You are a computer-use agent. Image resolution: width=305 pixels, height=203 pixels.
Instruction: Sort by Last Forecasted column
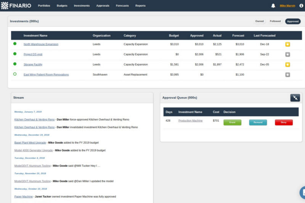pyautogui.click(x=264, y=35)
